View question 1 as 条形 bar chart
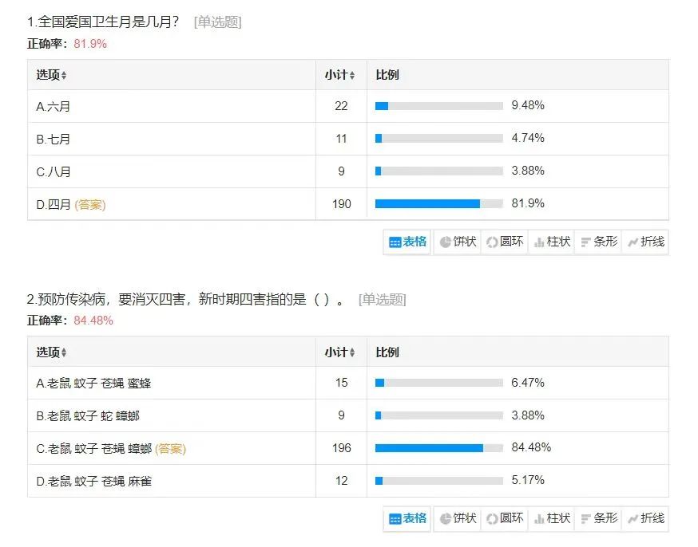 598,242
